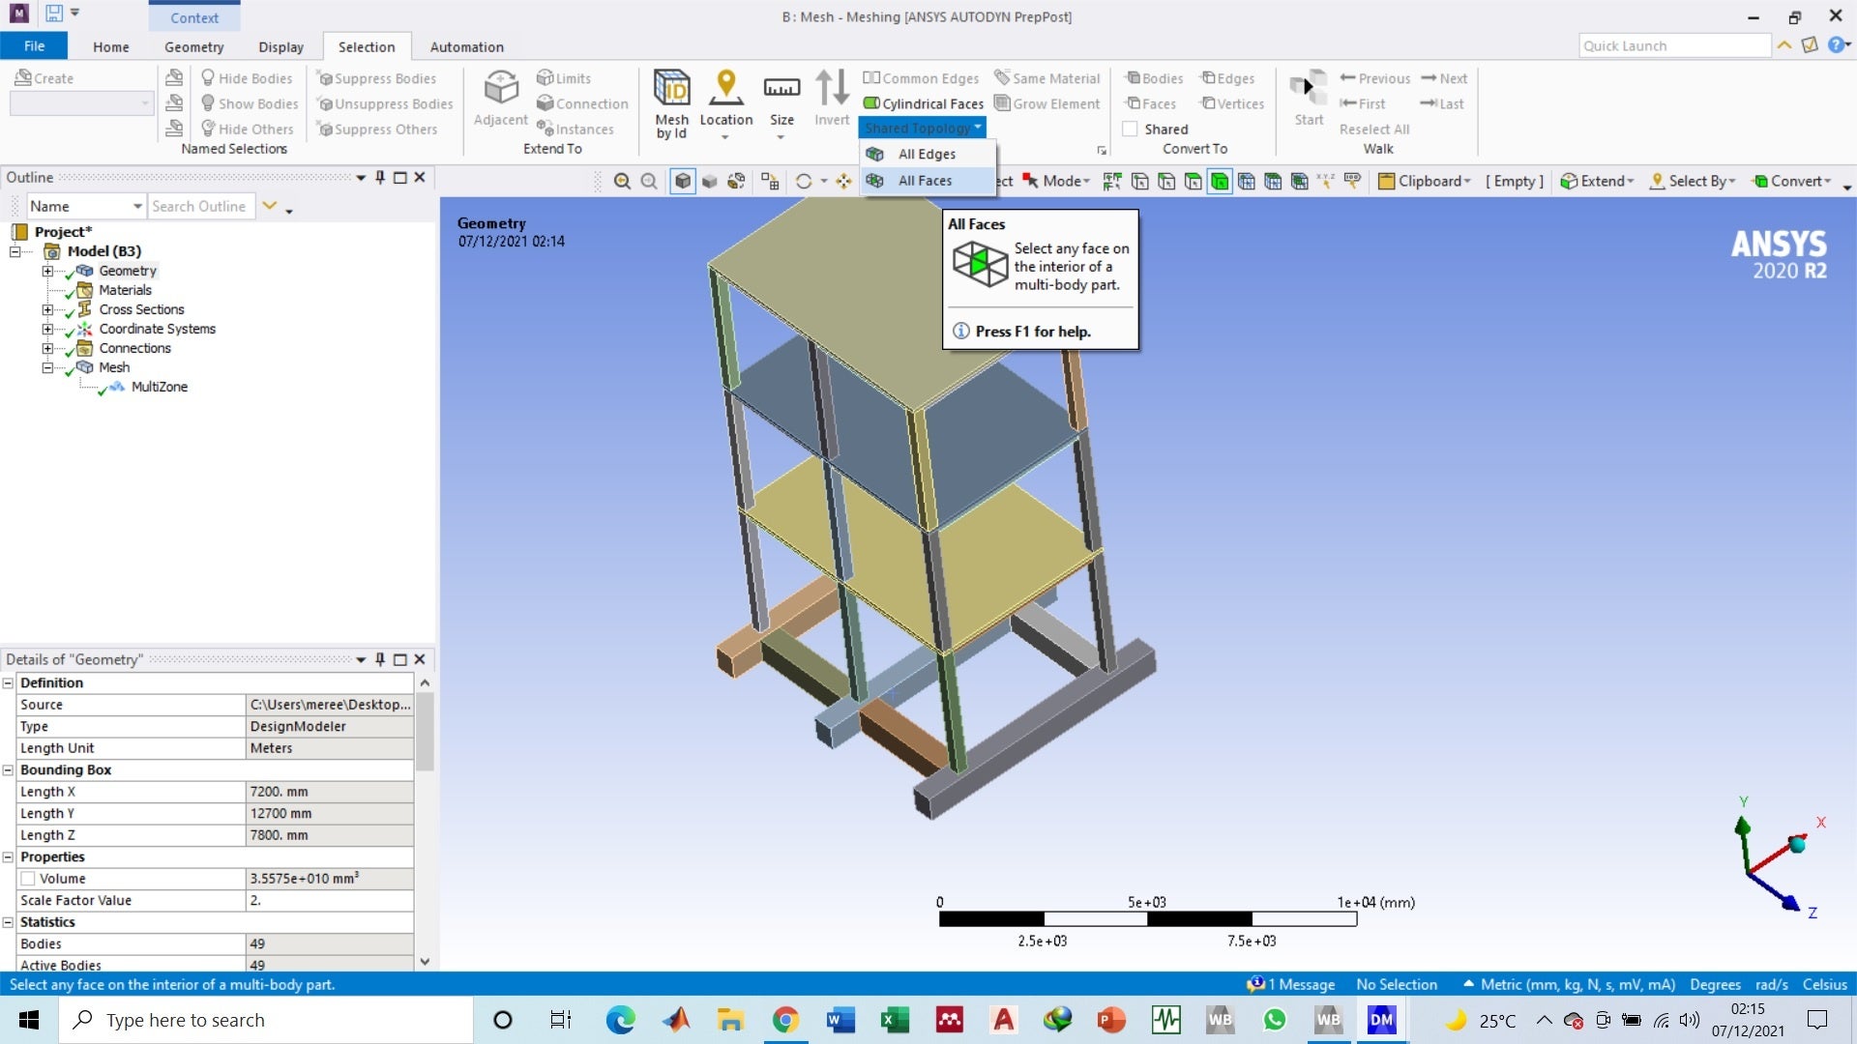Activate the Pan view tool
The image size is (1857, 1044).
point(843,182)
